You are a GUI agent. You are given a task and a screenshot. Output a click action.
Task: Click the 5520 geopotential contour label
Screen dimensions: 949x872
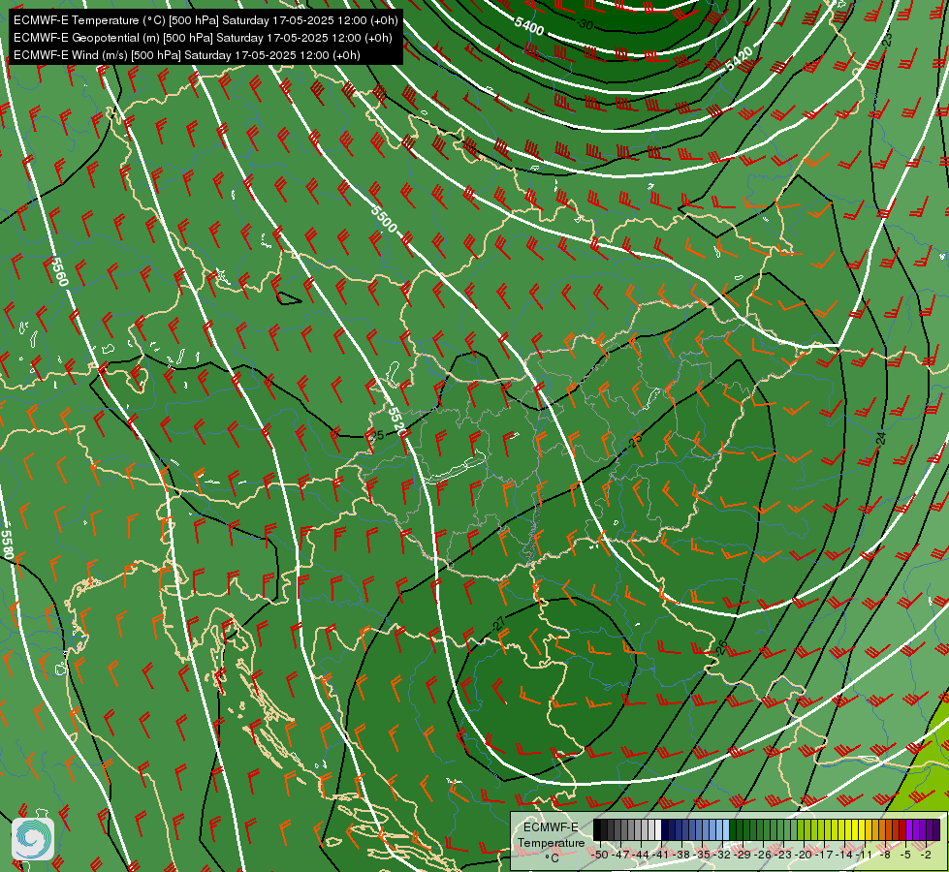[395, 420]
